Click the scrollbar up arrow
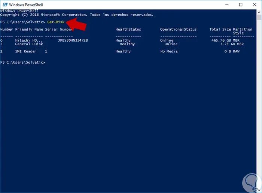Screen dimensions: 262x193 coord(259,12)
